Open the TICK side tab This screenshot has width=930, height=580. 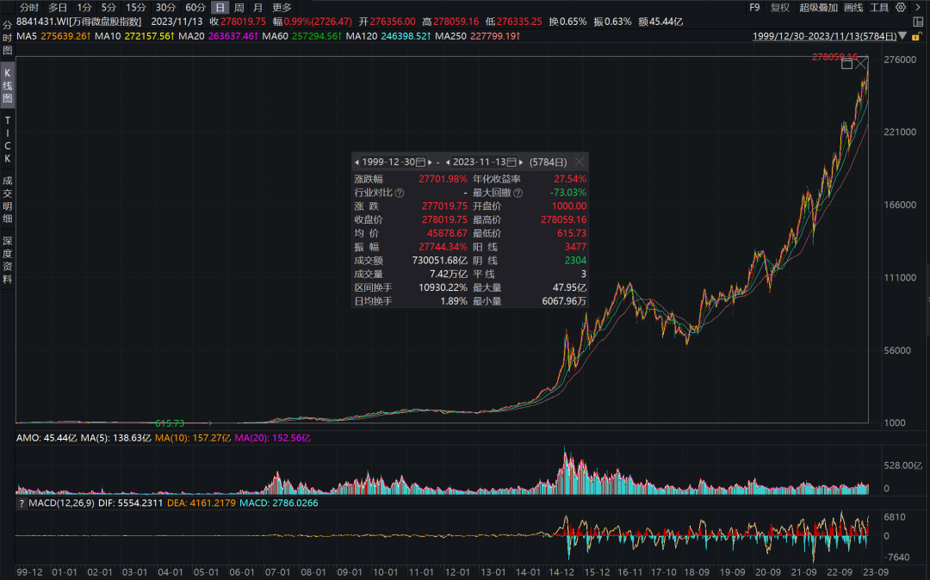coord(7,139)
